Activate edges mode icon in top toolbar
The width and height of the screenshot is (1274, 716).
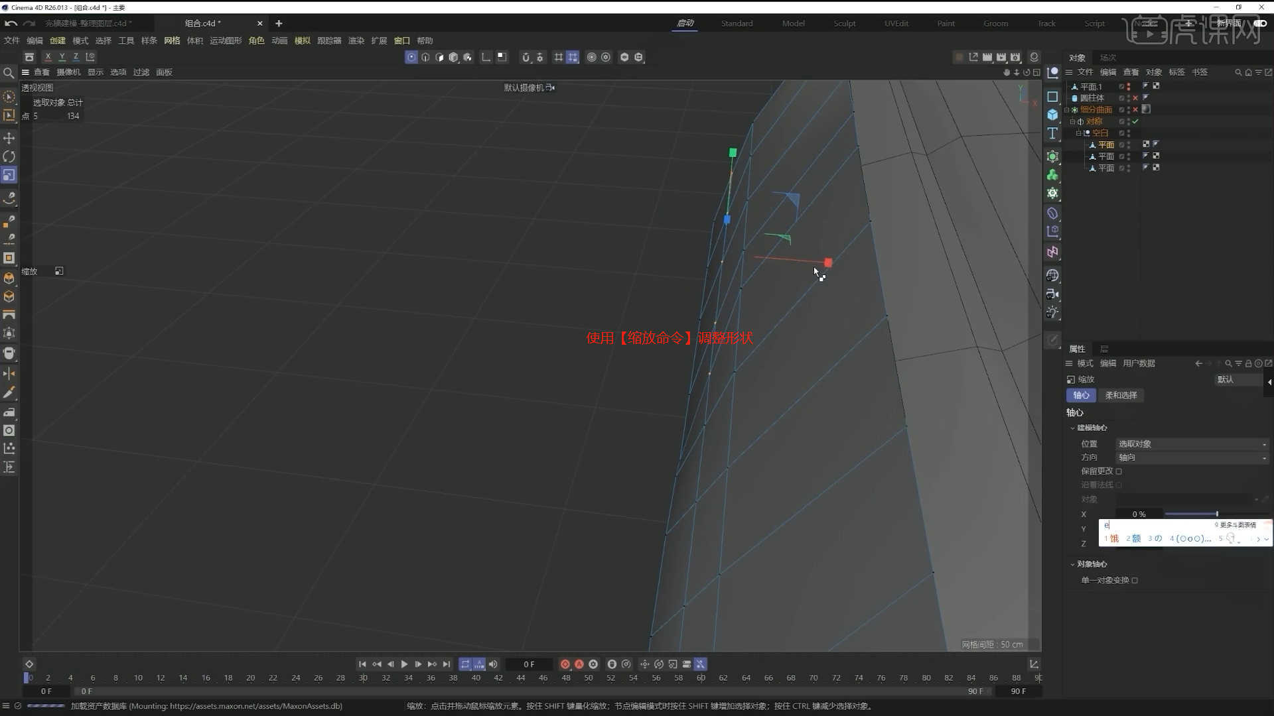click(x=425, y=58)
